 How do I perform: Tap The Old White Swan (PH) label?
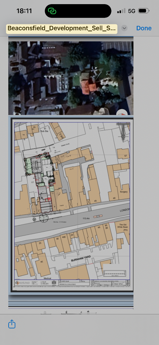click(x=123, y=227)
